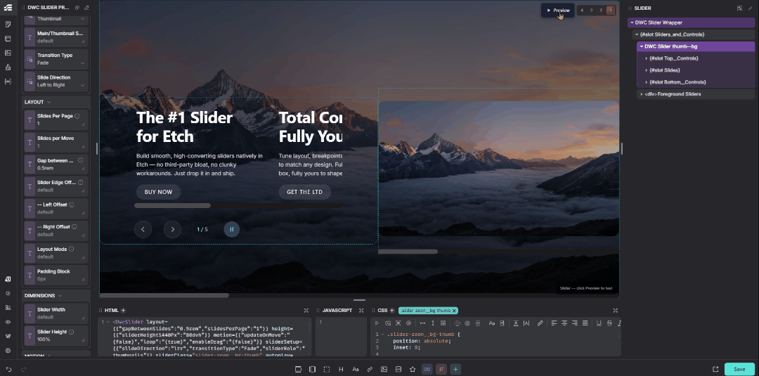Expand the {#slot Top__Controls} tree node
The height and width of the screenshot is (376, 759).
pyautogui.click(x=647, y=58)
